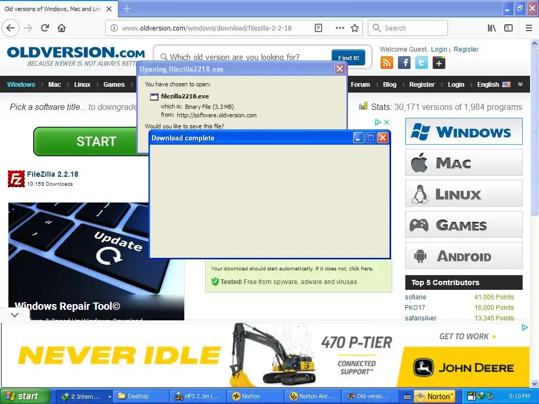Click the page scrollbar down arrow

coord(535,383)
